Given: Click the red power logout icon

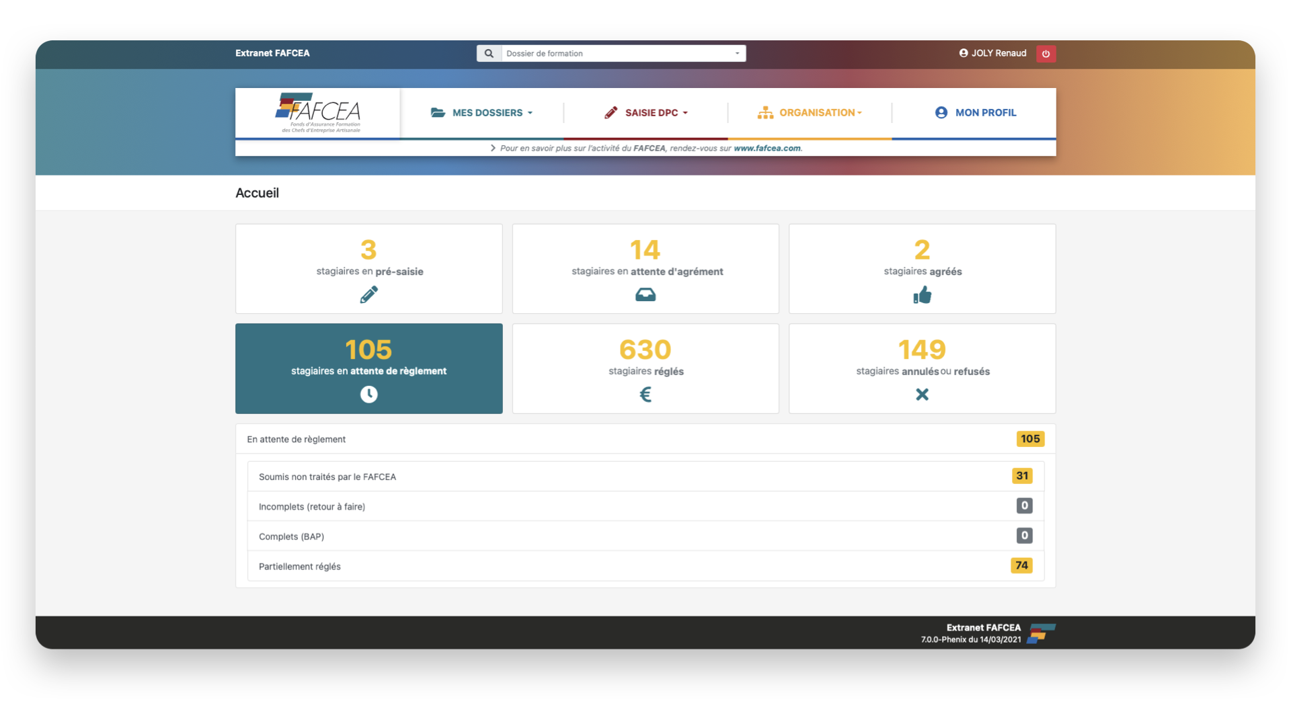Looking at the screenshot, I should 1046,54.
